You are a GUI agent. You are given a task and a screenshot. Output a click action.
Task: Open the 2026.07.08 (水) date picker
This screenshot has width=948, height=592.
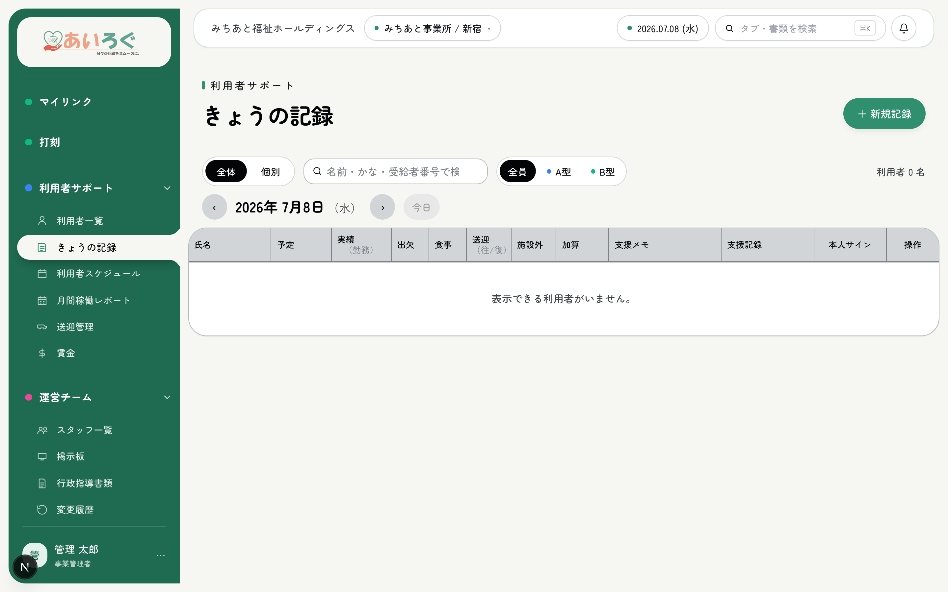(x=662, y=28)
